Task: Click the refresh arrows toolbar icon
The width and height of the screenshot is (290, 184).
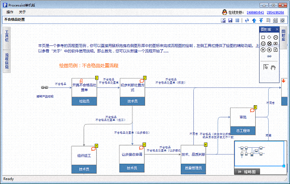Action: 246,20
